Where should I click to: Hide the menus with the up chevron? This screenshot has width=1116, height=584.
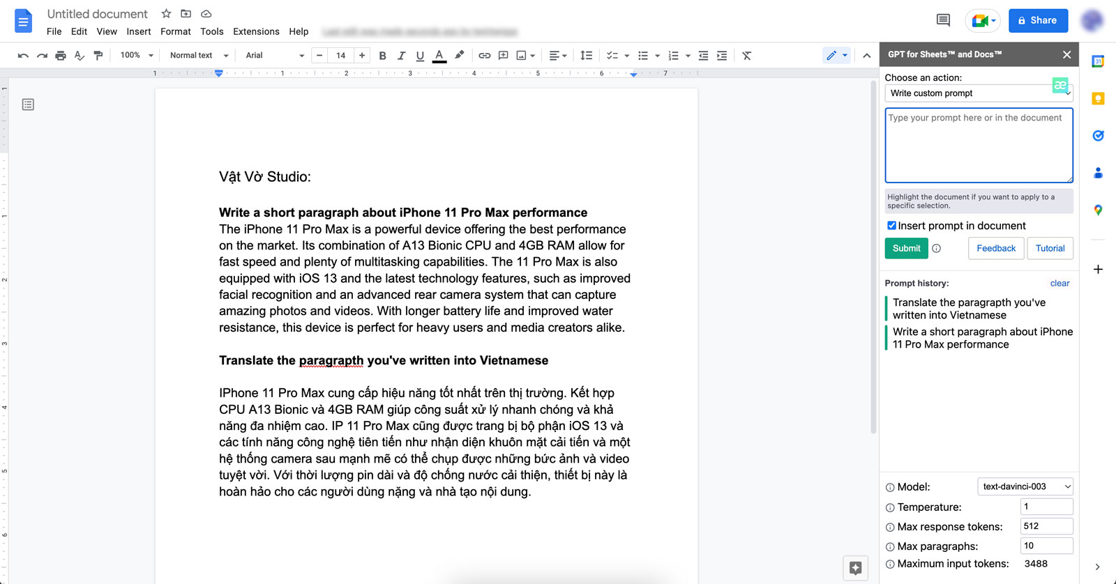[x=866, y=56]
